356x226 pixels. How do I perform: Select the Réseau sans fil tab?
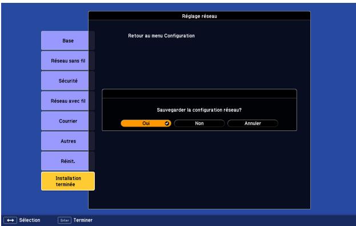coord(68,61)
